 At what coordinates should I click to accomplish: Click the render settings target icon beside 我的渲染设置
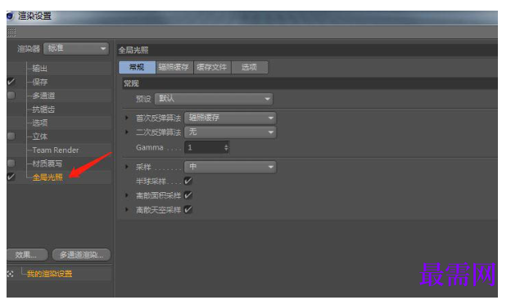pyautogui.click(x=11, y=274)
